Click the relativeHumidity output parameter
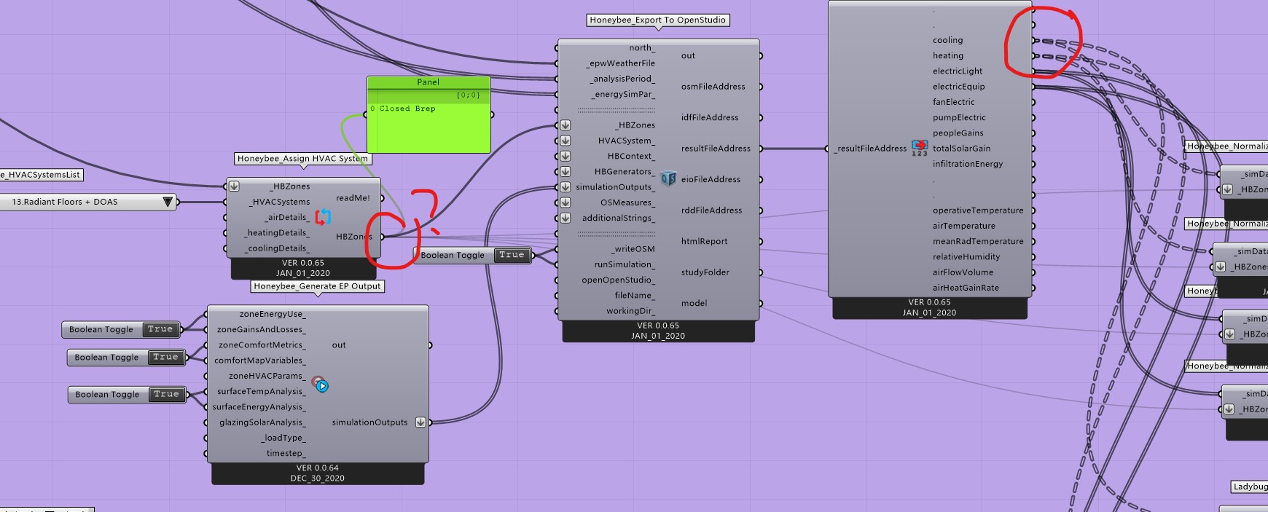Screen dimensions: 1268x512 click(x=966, y=257)
